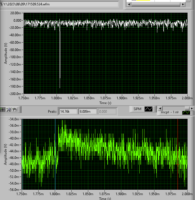The width and height of the screenshot is (195, 200).
Task: Click the green mcpF plot style icon
Action: coord(186,112)
